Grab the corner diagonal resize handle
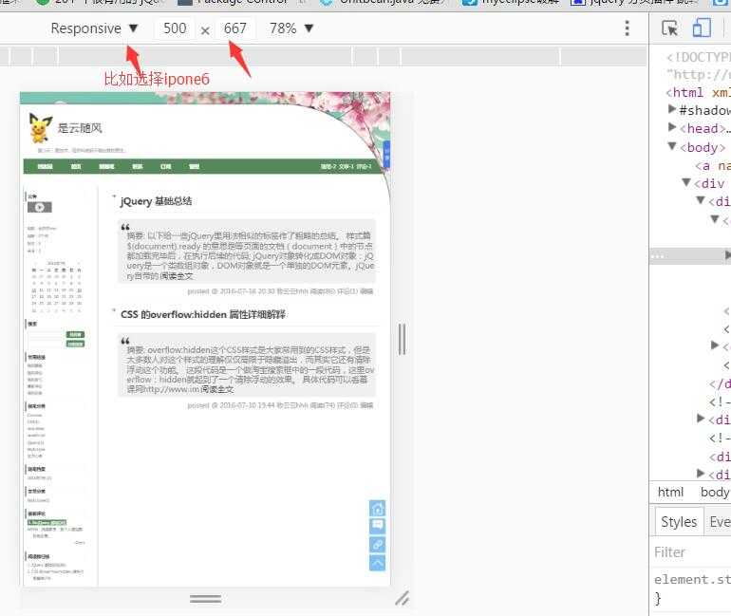This screenshot has height=616, width=731. coord(402,598)
